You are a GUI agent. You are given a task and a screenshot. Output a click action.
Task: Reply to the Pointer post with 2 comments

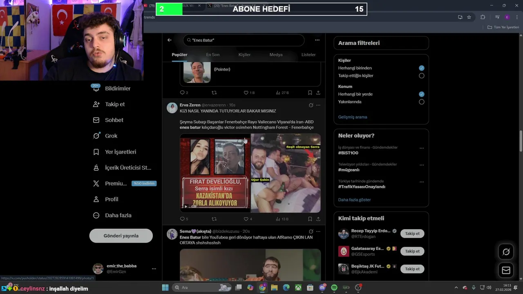point(184,93)
